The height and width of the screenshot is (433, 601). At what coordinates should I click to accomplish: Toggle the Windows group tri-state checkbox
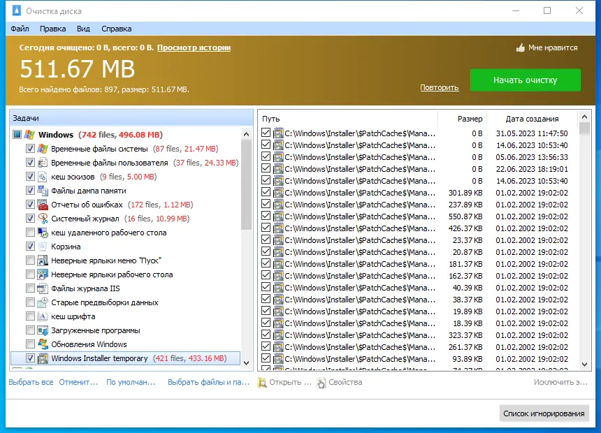click(x=17, y=135)
